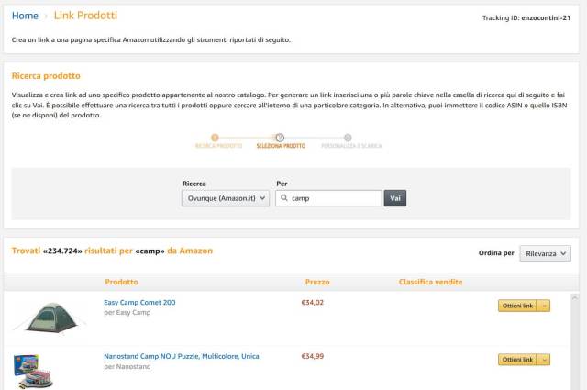Click 'Ottieni link' for Nanostand Camp puzzle
Image resolution: width=587 pixels, height=390 pixels.
516,360
